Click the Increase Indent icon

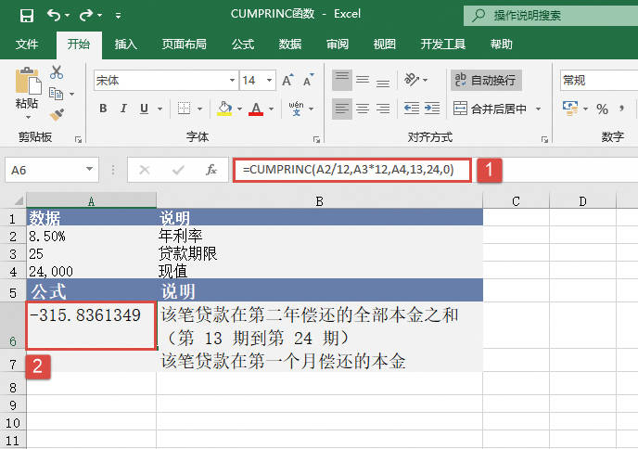432,109
